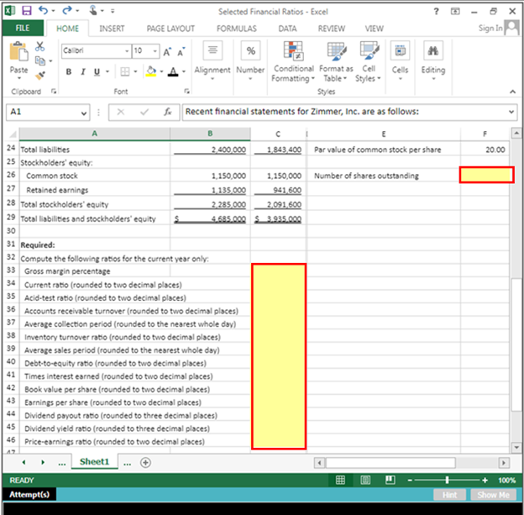
Task: Select the Format Painter brush icon
Action: click(x=40, y=76)
